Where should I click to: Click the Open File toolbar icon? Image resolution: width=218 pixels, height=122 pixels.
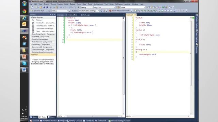point(41,7)
